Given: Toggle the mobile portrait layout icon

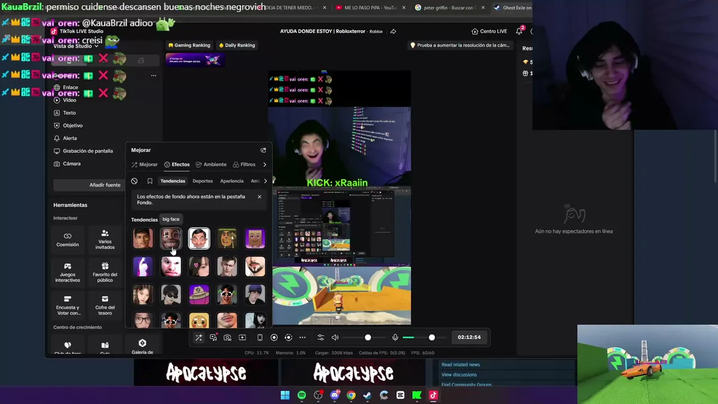Looking at the screenshot, I should pyautogui.click(x=260, y=337).
